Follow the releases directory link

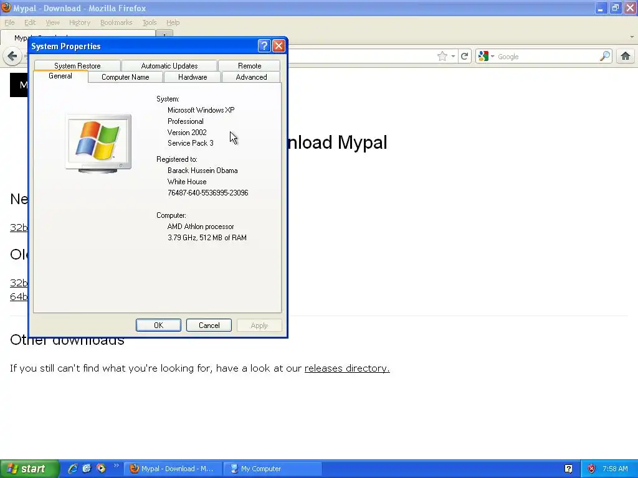click(x=347, y=368)
